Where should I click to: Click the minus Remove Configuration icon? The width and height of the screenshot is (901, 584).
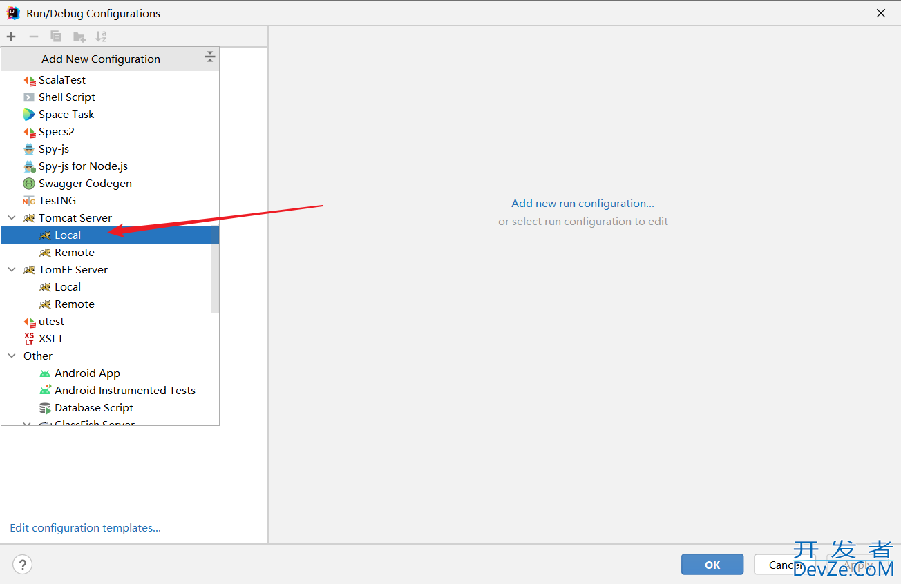pos(33,37)
